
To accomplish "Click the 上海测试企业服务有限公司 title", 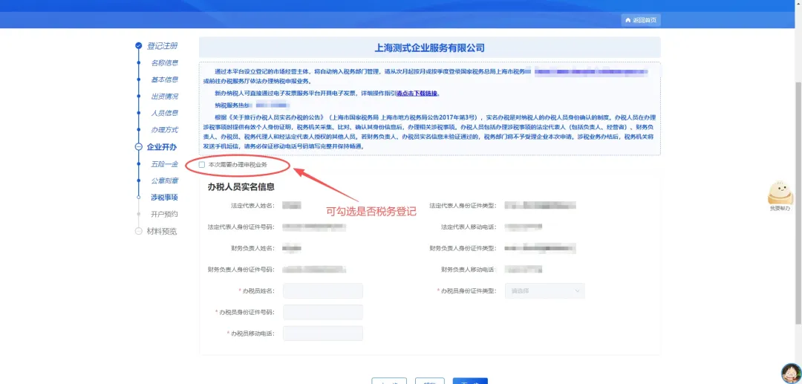I will tap(430, 48).
